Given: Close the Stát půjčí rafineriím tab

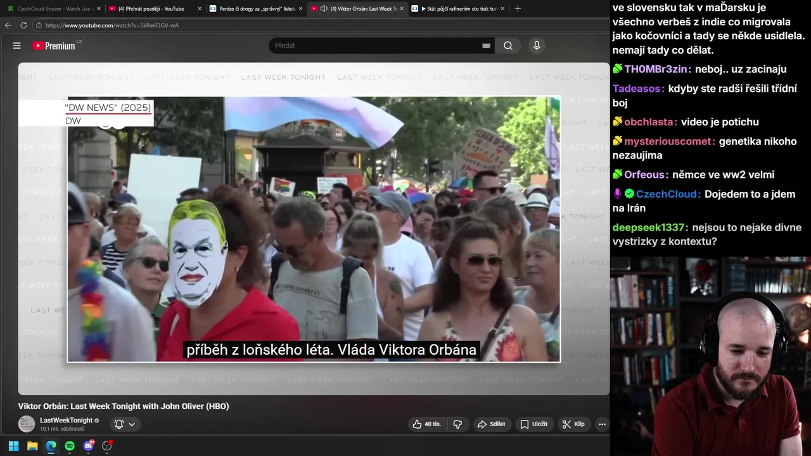Looking at the screenshot, I should (x=502, y=9).
